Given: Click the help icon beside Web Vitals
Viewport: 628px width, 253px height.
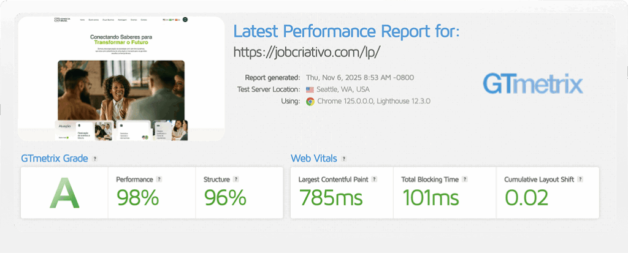Looking at the screenshot, I should click(343, 159).
